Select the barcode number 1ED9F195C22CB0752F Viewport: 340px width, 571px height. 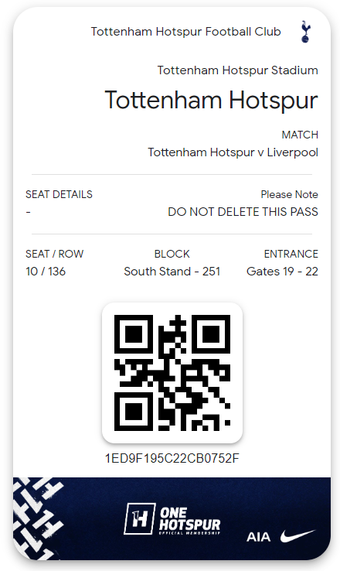tap(172, 458)
